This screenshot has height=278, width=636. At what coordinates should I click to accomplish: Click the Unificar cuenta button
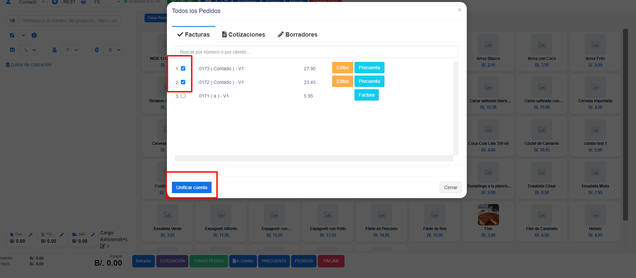192,187
